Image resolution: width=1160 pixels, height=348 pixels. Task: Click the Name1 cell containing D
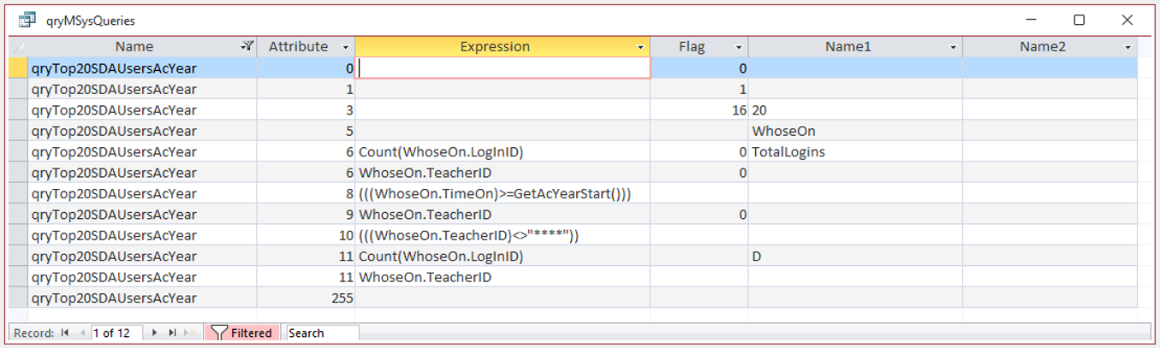click(855, 257)
